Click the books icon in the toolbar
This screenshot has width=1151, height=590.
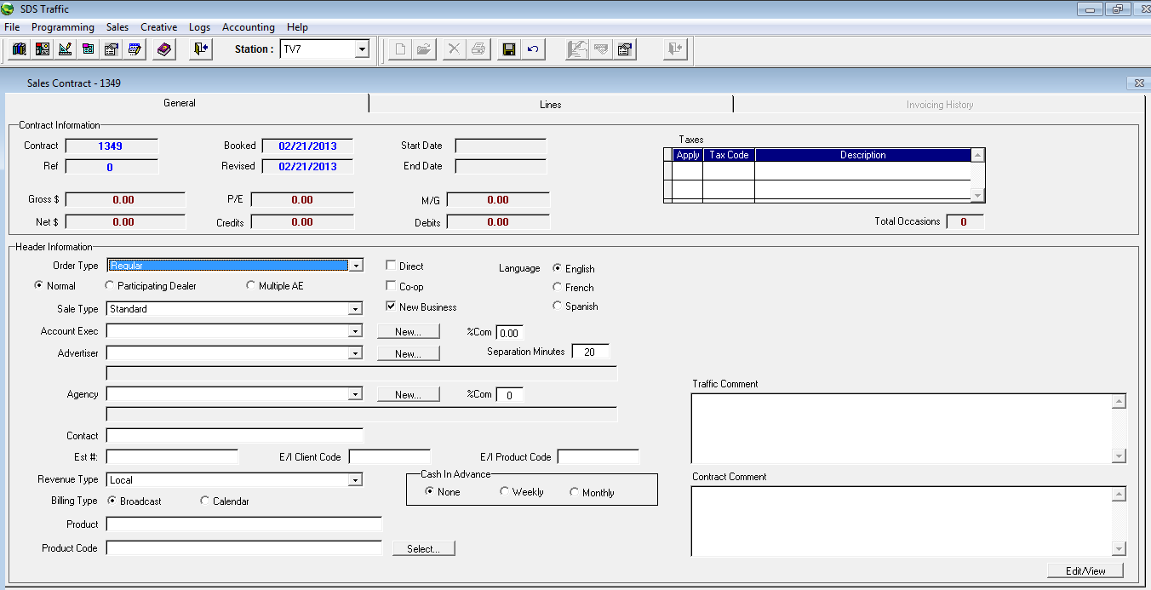tap(19, 49)
